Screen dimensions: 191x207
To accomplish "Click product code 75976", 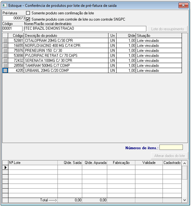I will point(16,51).
